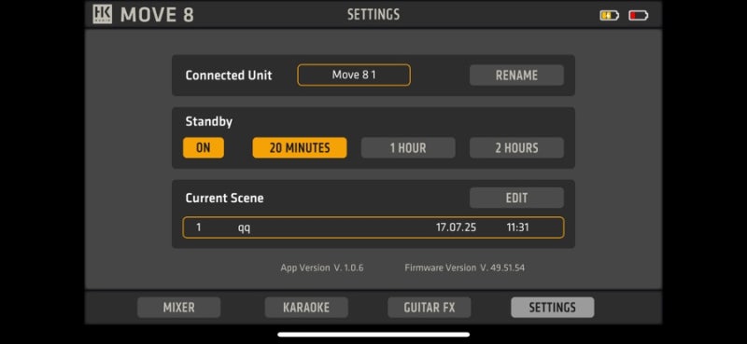The width and height of the screenshot is (747, 344).
Task: Select the SETTINGS tab
Action: pyautogui.click(x=552, y=308)
